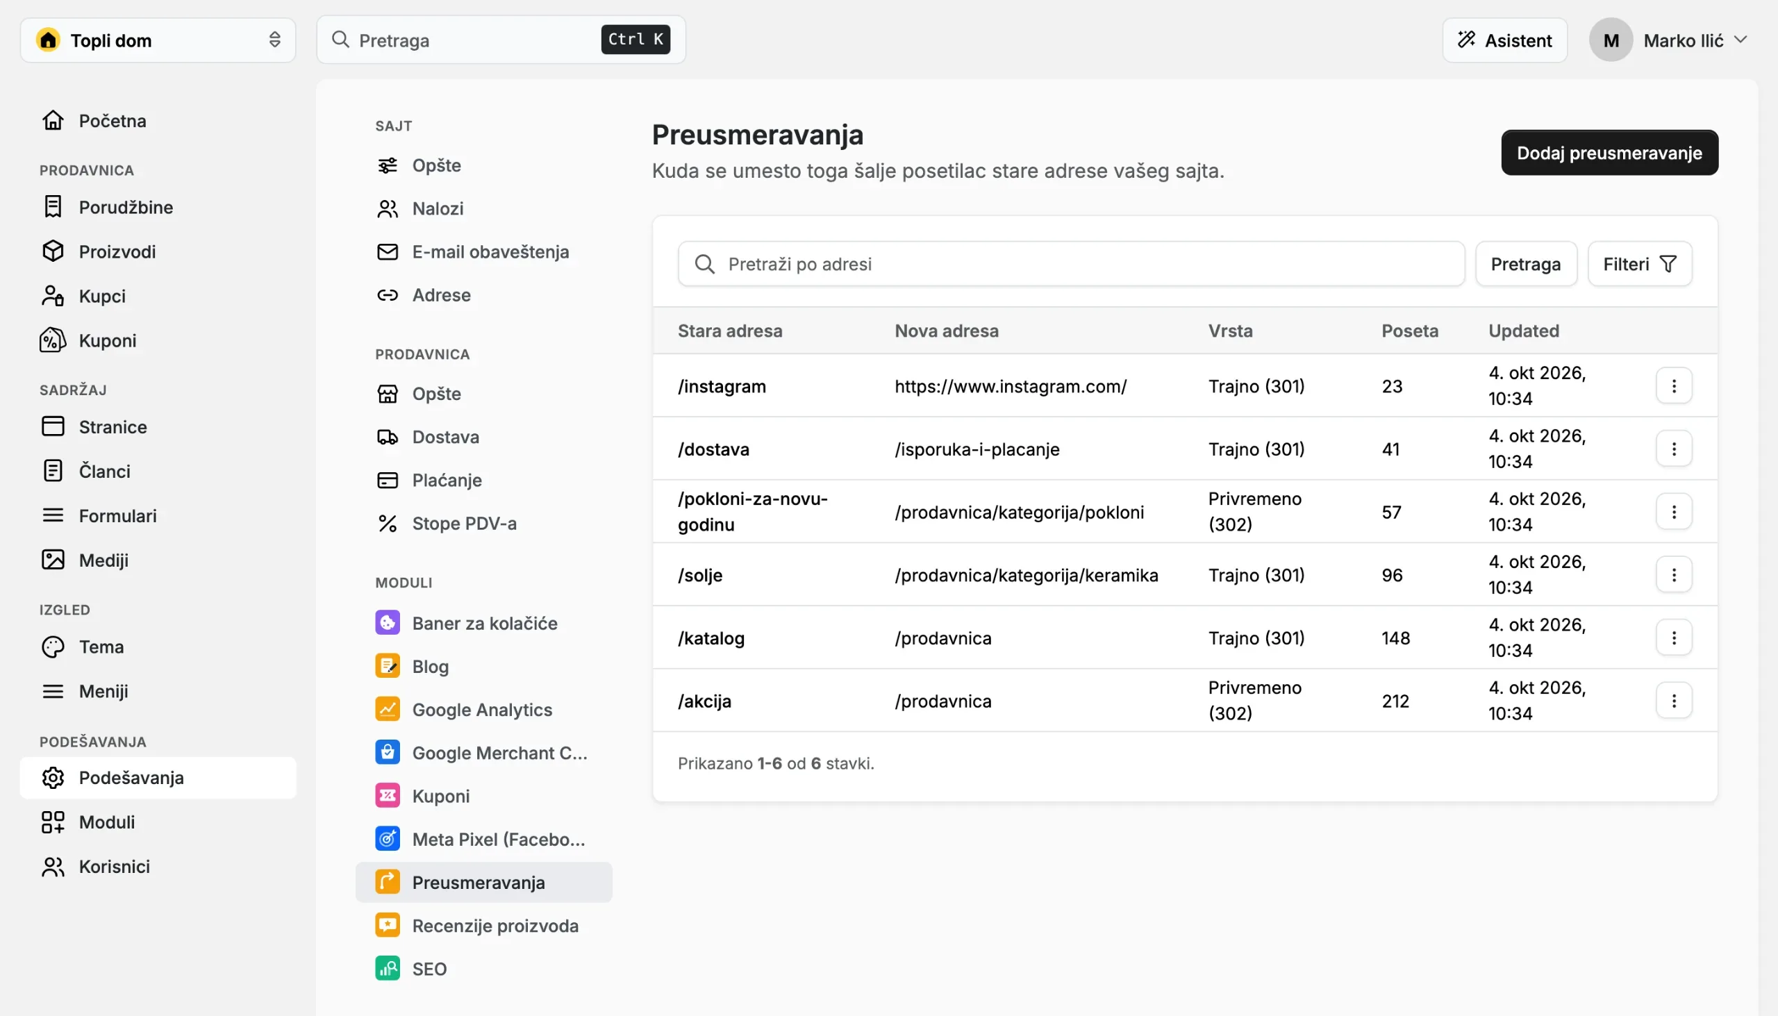Expand the Marko Ilić user menu

pos(1669,40)
